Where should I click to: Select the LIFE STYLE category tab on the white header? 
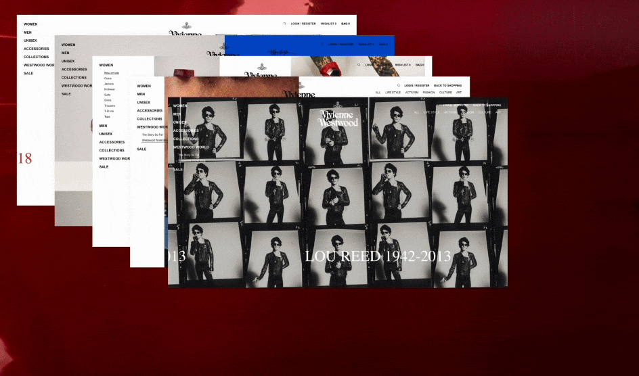393,93
